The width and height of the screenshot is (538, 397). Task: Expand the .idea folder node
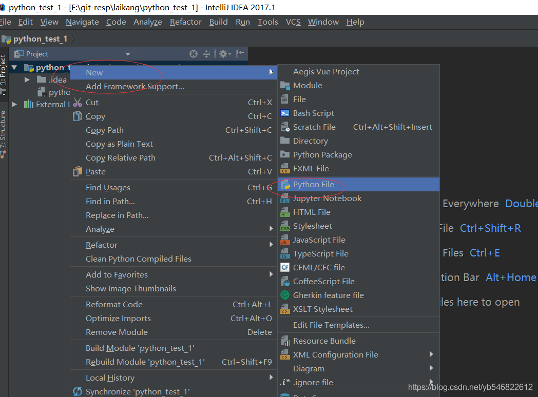click(27, 80)
